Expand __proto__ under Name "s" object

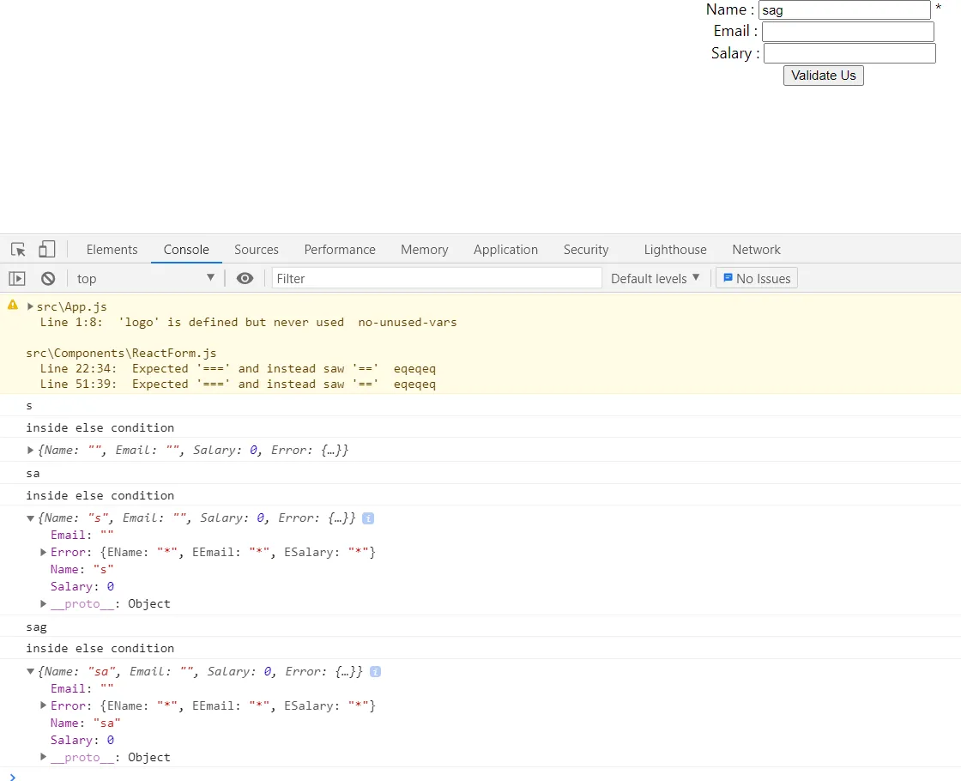point(43,604)
